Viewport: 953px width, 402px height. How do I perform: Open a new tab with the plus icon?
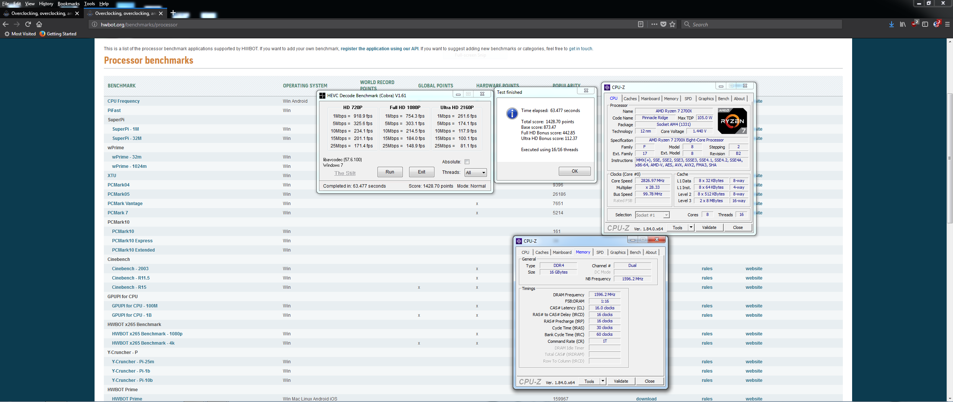point(173,13)
